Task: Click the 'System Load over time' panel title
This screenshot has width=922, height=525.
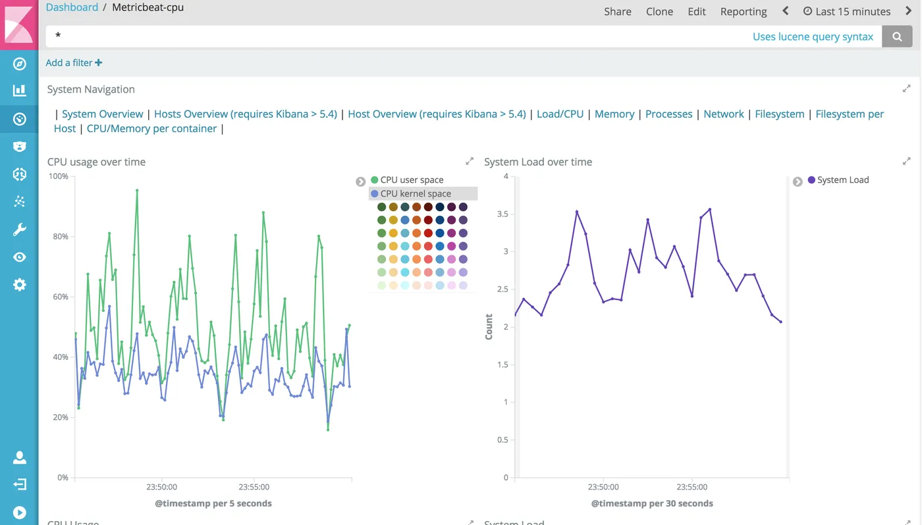Action: tap(538, 161)
